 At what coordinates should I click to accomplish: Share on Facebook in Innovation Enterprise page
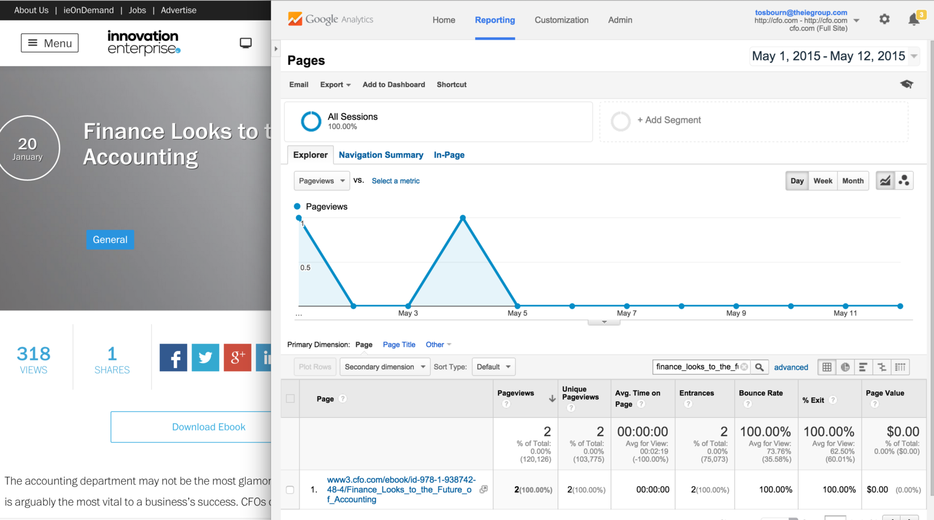[173, 358]
